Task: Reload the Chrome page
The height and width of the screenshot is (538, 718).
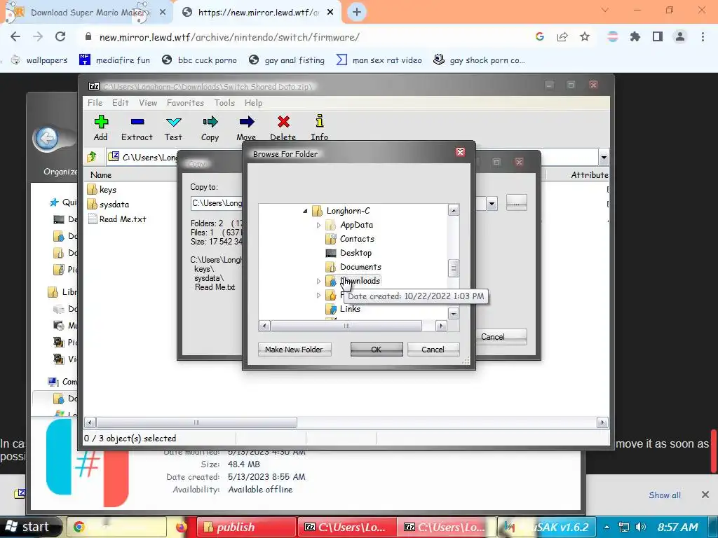Action: click(x=60, y=36)
